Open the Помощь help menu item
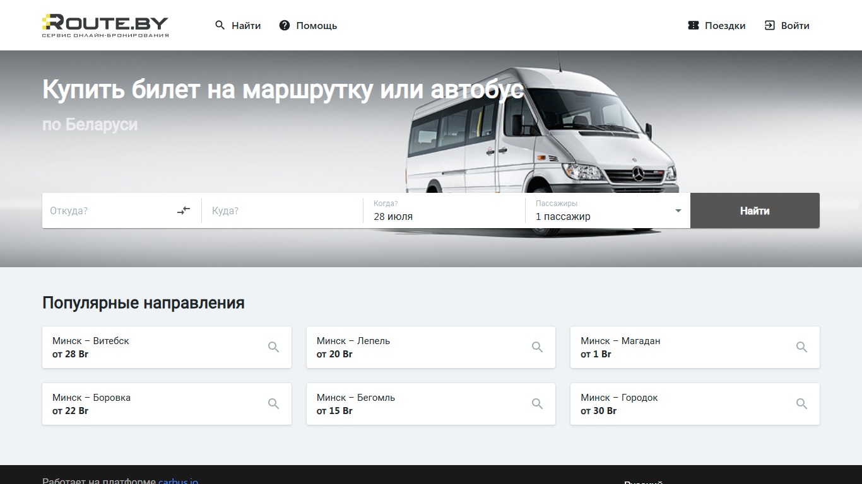Viewport: 862px width, 484px height. tap(308, 25)
